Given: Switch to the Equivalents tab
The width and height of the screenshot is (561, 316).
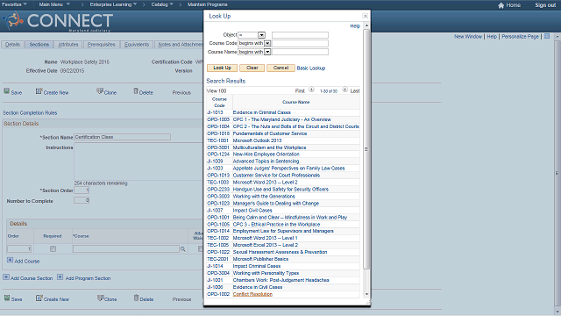Looking at the screenshot, I should pyautogui.click(x=137, y=45).
